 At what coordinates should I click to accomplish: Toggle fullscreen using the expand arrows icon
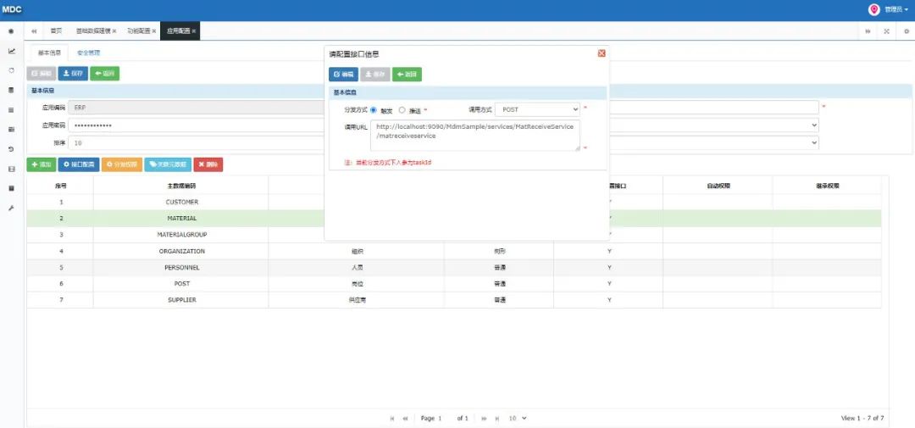886,31
